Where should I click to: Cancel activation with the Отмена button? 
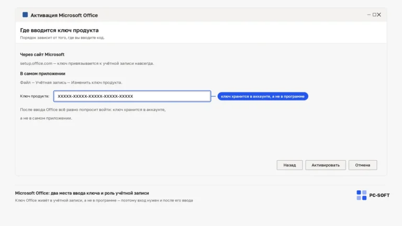coord(363,165)
